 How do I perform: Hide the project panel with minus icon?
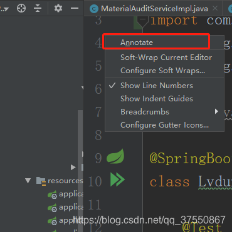click(75, 8)
